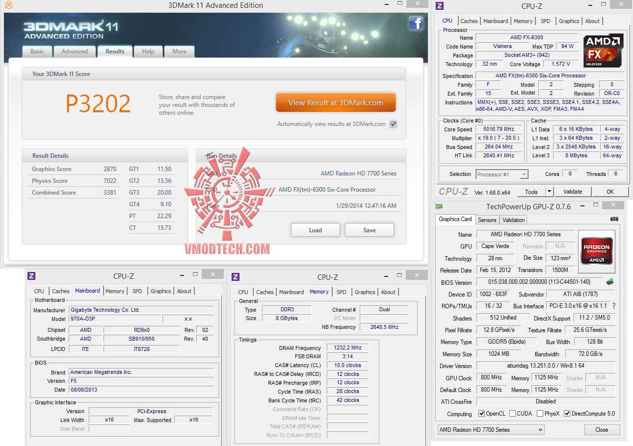Click the Radeon Graphics logo in GPU-Z
Screen dimensions: 633x446
click(x=596, y=251)
